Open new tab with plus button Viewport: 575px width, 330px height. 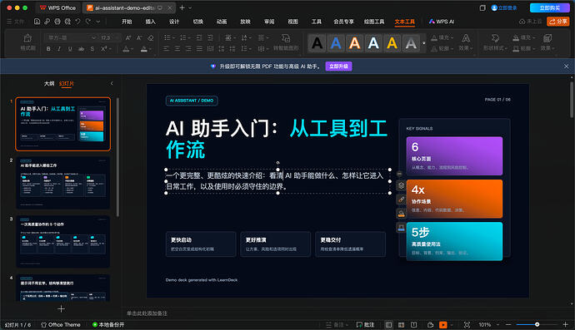tap(182, 7)
